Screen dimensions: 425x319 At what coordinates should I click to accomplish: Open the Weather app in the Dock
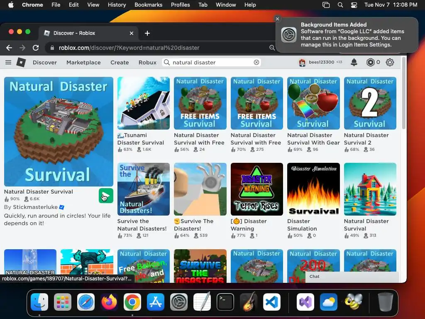[x=329, y=302]
